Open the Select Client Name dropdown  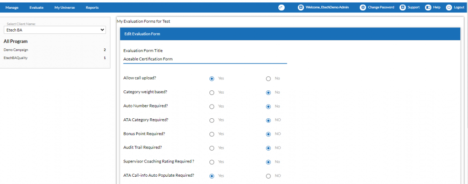pyautogui.click(x=55, y=30)
